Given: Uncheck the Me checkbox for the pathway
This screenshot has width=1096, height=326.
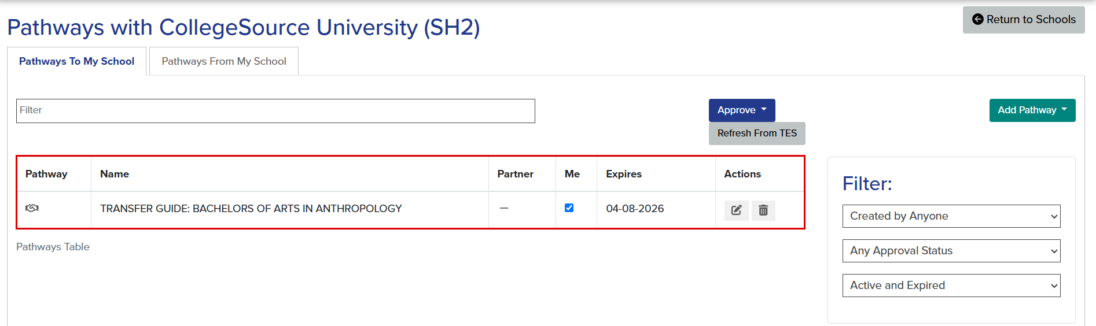Looking at the screenshot, I should (569, 208).
